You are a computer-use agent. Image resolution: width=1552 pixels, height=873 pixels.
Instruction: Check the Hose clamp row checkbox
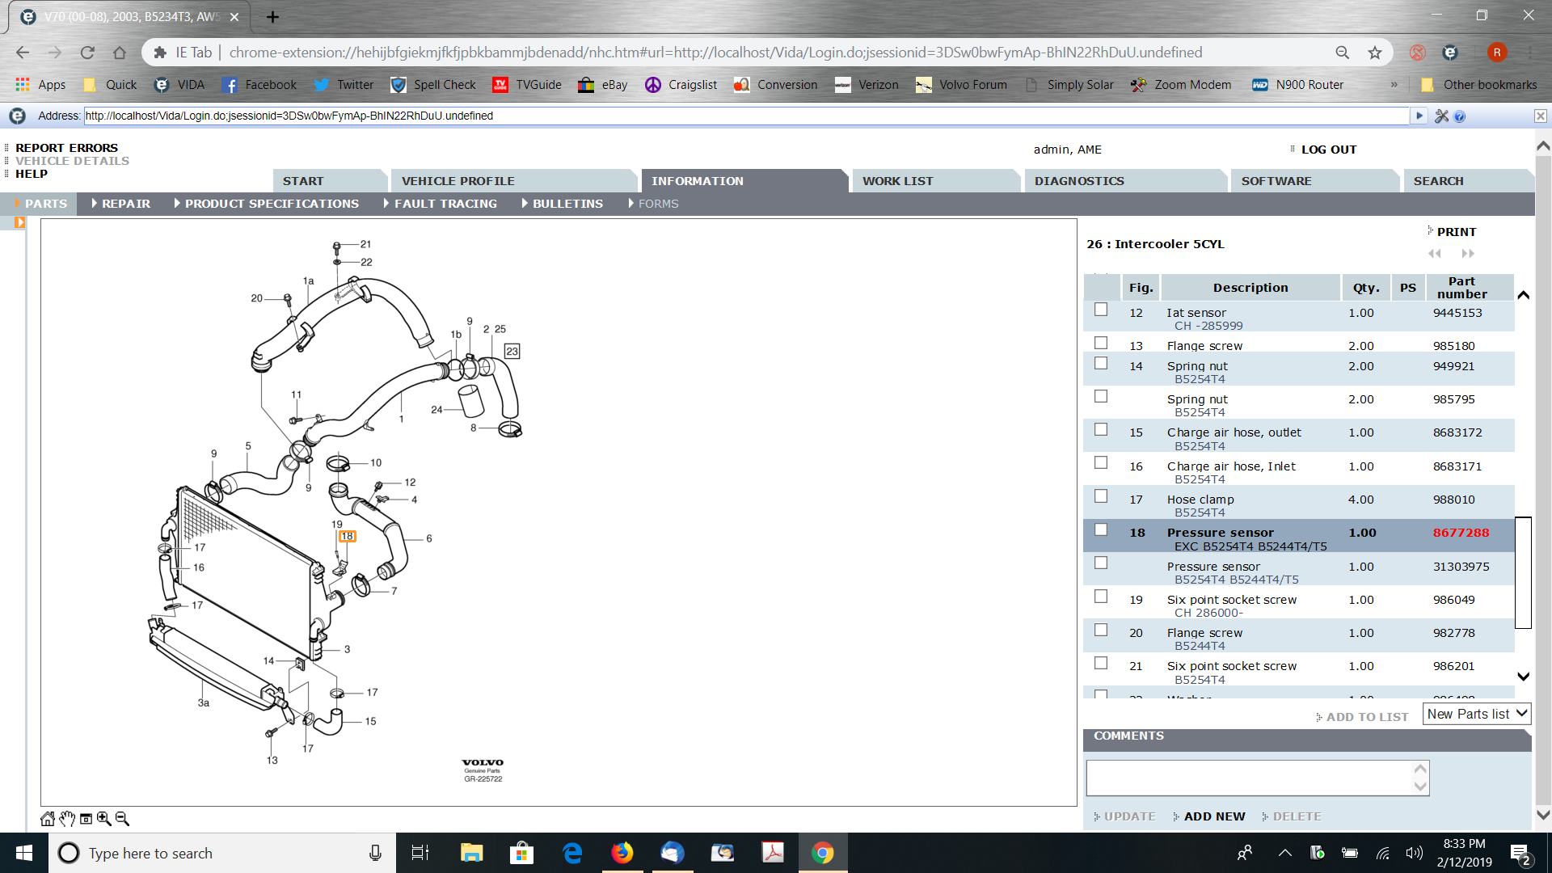point(1100,496)
